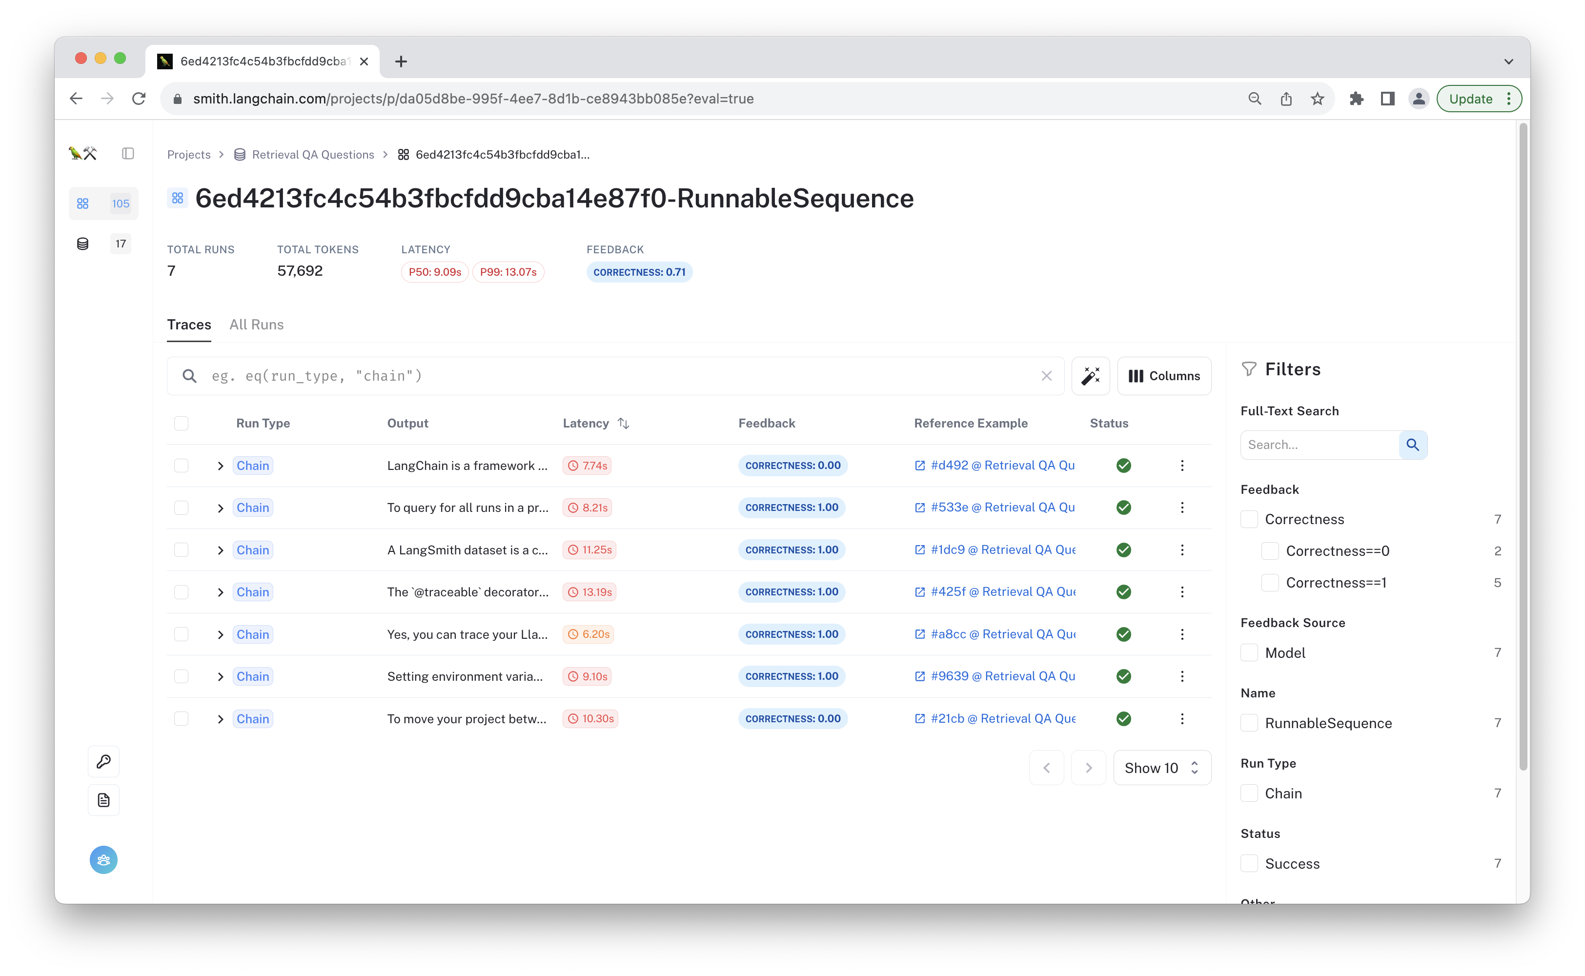Check the Model feedback source filter
The image size is (1585, 976).
click(x=1249, y=652)
